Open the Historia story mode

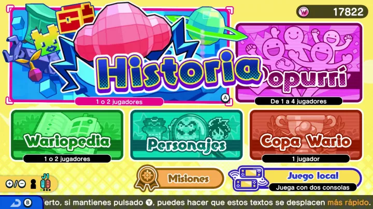click(x=120, y=56)
